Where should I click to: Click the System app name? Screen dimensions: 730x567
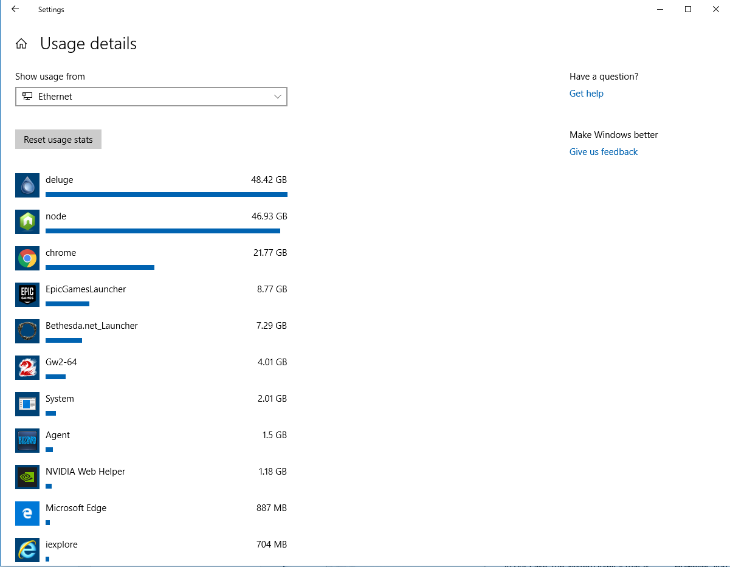tap(60, 399)
